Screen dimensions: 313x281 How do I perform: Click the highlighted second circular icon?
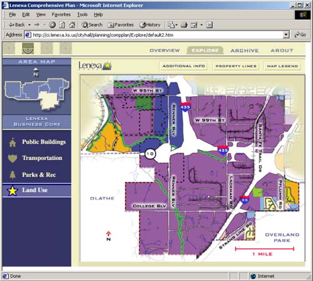point(28,48)
